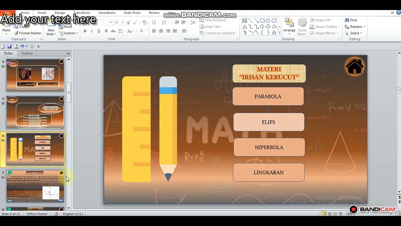The width and height of the screenshot is (401, 226).
Task: Select the 5-Point Star shape
Action: [x=274, y=33]
